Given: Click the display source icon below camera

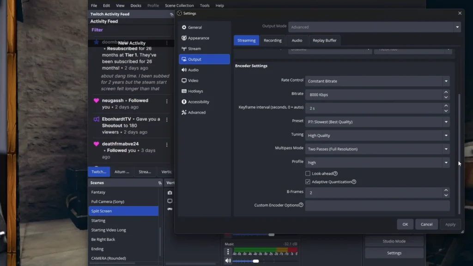Looking at the screenshot, I should (x=170, y=201).
